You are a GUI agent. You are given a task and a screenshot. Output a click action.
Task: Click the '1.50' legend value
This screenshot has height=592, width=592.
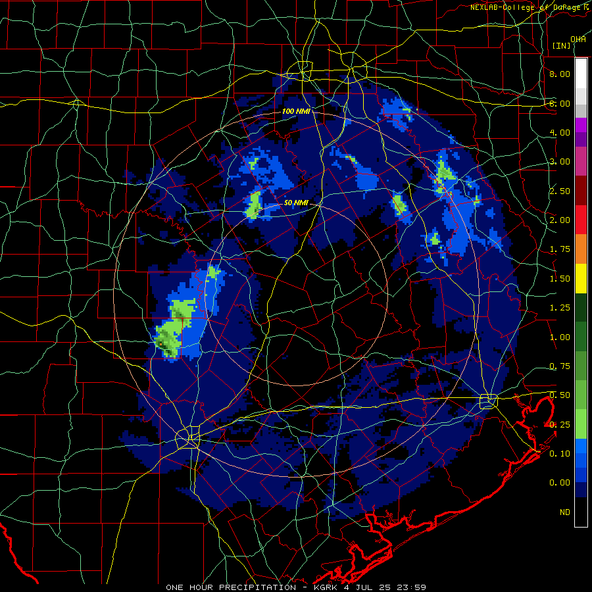click(560, 279)
